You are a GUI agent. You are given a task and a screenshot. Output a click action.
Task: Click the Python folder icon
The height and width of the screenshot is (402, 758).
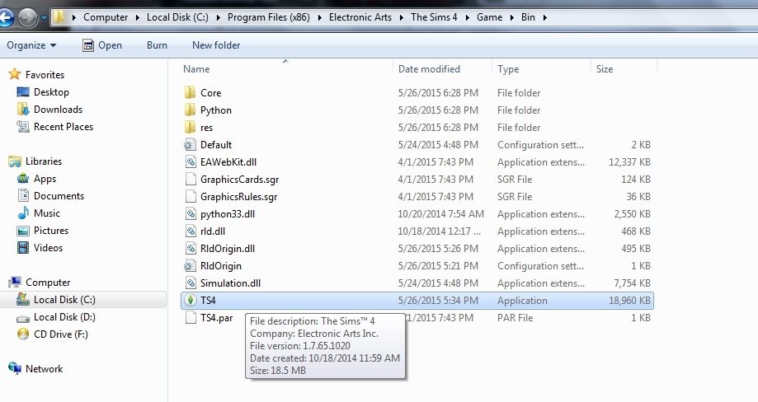pyautogui.click(x=190, y=110)
